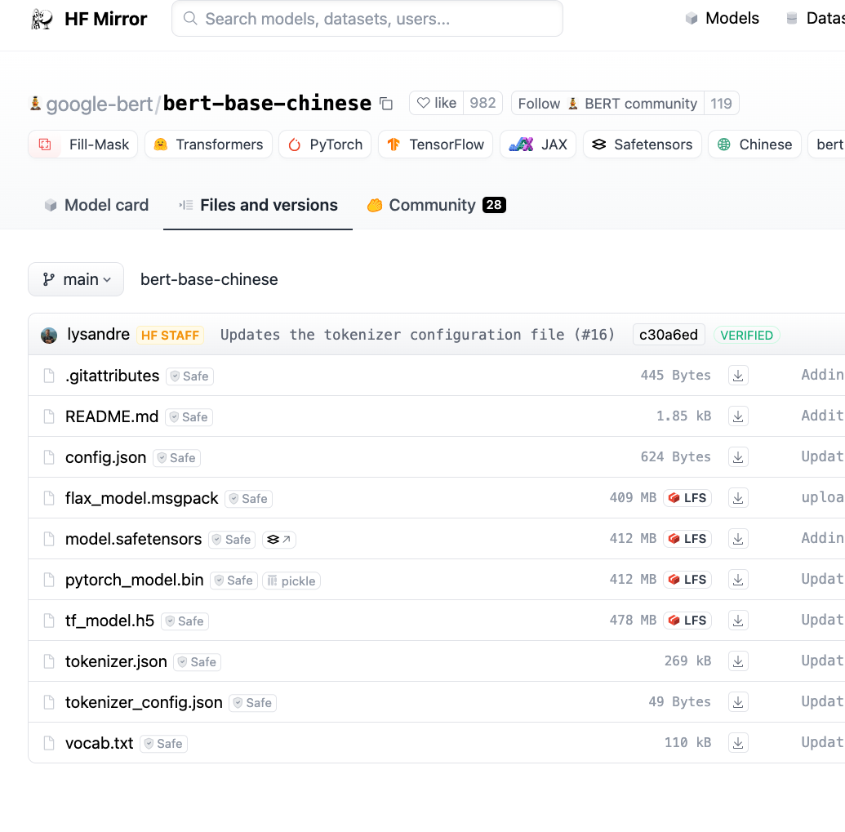Viewport: 845px width, 832px height.
Task: Download the model.safetensors file
Action: click(x=738, y=539)
